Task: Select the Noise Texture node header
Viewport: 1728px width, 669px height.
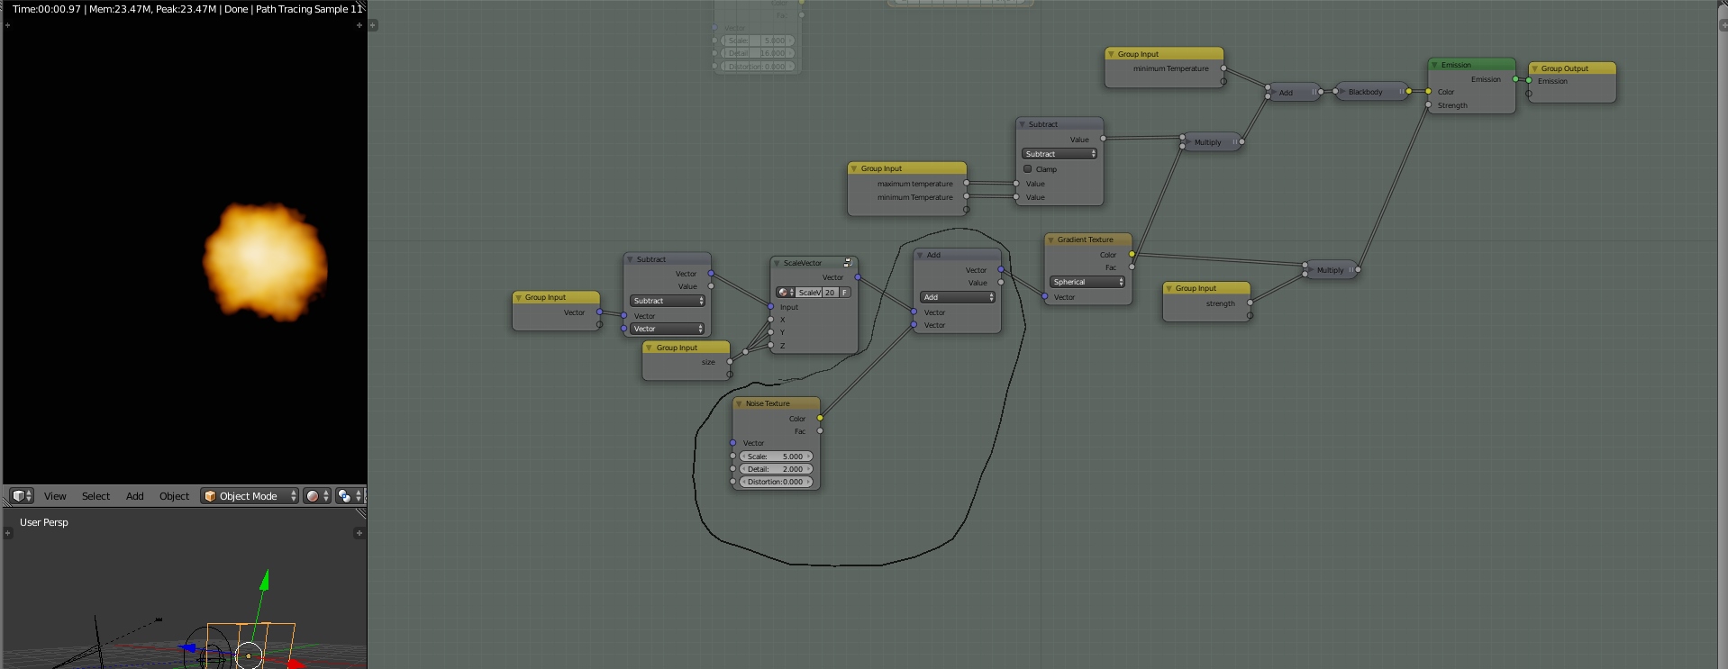Action: click(777, 403)
